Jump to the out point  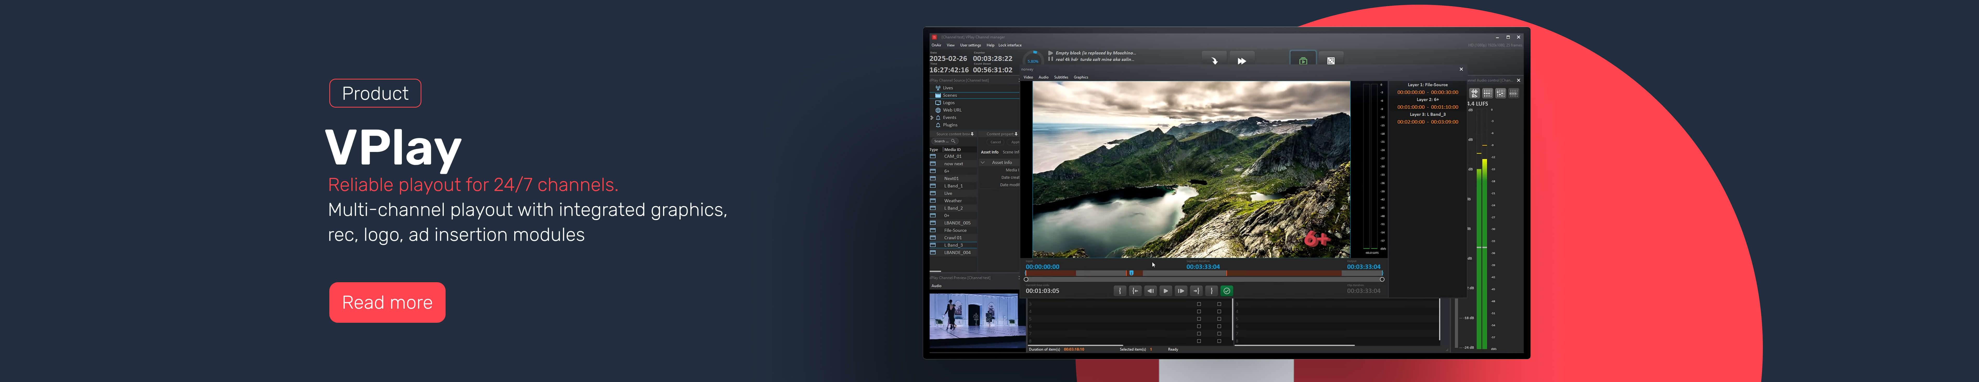pyautogui.click(x=1196, y=291)
